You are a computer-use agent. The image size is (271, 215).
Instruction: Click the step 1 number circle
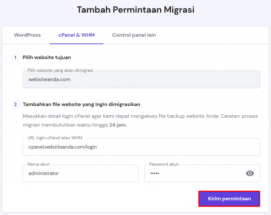point(15,57)
